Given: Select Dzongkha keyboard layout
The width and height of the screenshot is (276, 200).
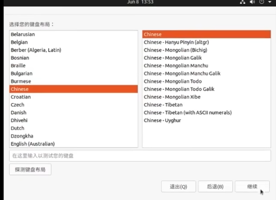Looking at the screenshot, I should tap(74, 136).
